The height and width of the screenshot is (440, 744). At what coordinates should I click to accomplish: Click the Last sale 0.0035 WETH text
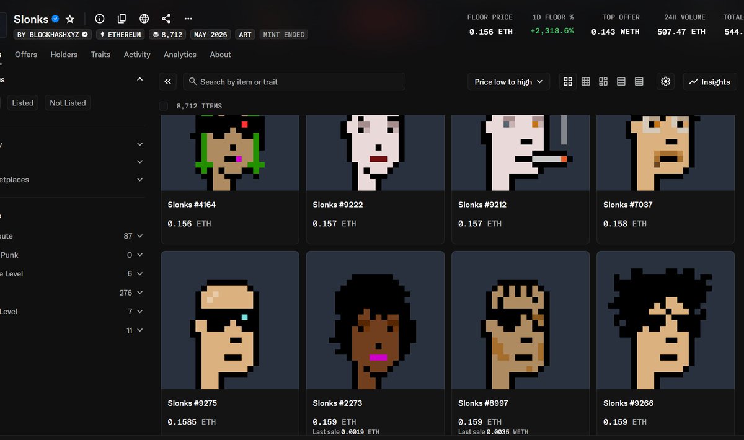493,432
